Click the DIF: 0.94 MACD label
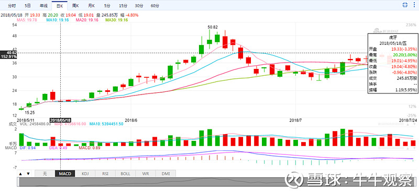Screen dimensions: 419x191 (27, 148)
